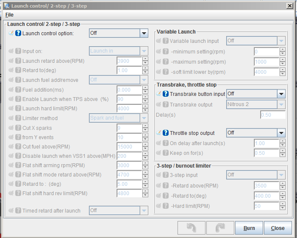Screen dimensions: 297x238
Task: Click -soft limit lower by(rpm) field
Action: 266,72
